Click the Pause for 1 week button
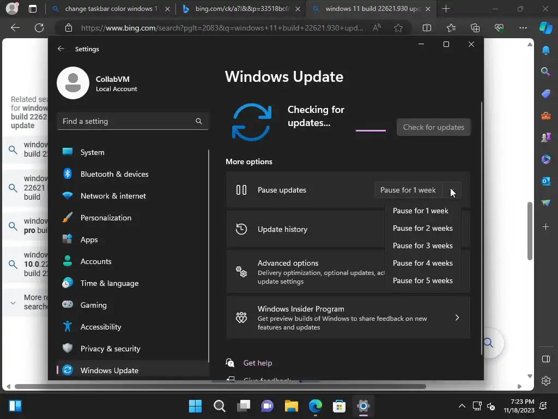The image size is (558, 419). coord(408,190)
